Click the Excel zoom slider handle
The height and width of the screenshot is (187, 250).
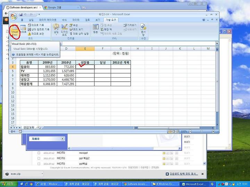coord(202,132)
